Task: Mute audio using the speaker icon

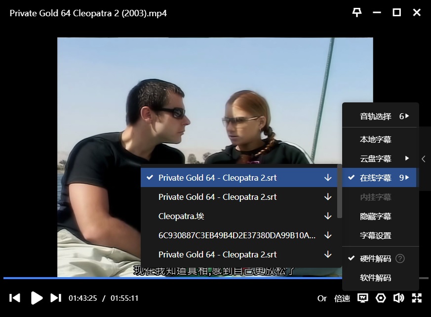Action: tap(398, 298)
